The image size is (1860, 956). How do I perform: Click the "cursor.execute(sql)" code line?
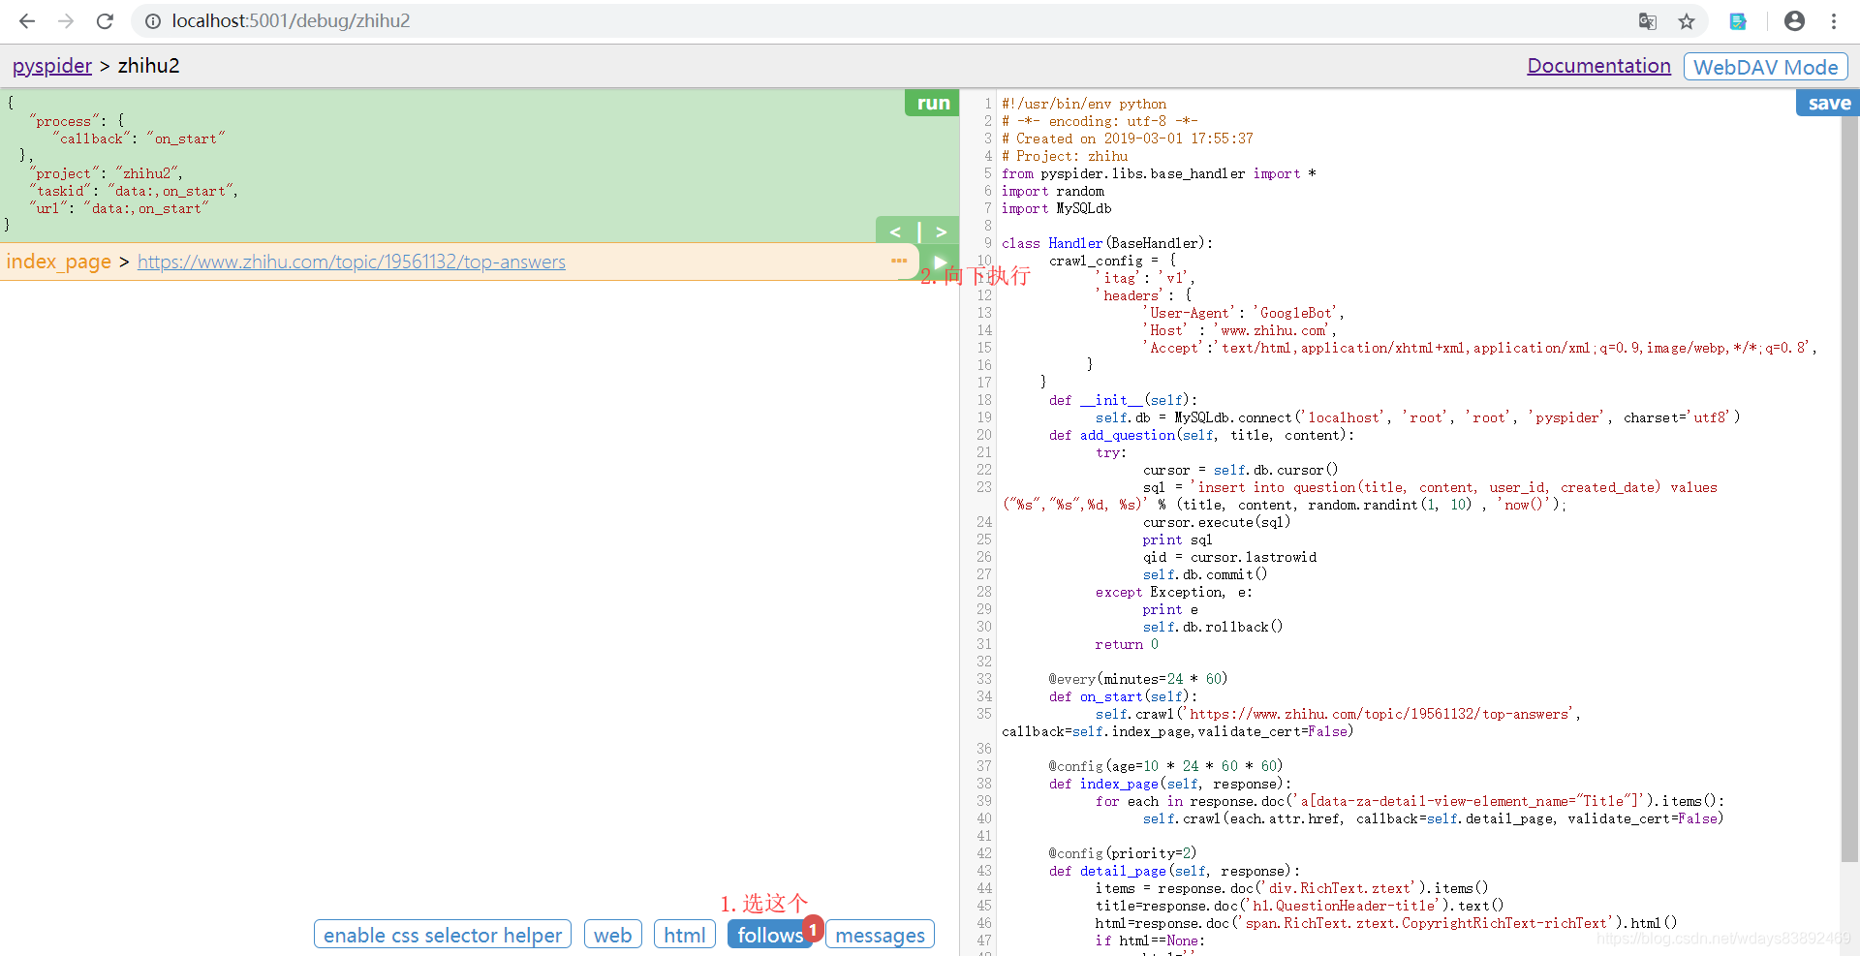[x=1216, y=522]
